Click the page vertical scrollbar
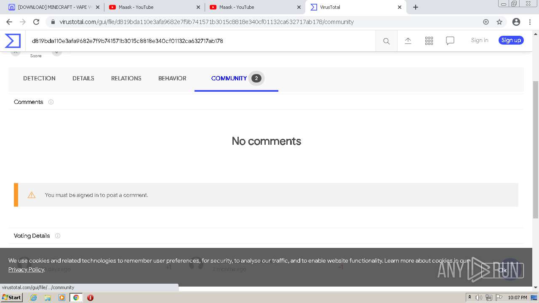539x303 pixels. 536,149
